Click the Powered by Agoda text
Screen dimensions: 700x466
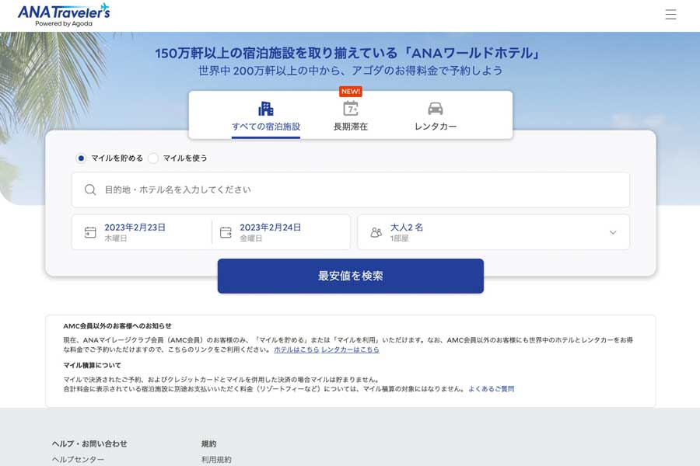(64, 23)
